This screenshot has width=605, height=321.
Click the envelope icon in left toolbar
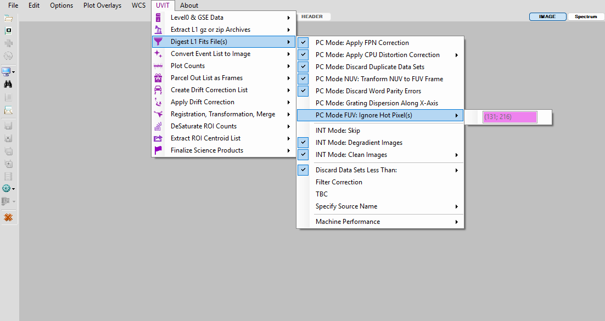[8, 111]
